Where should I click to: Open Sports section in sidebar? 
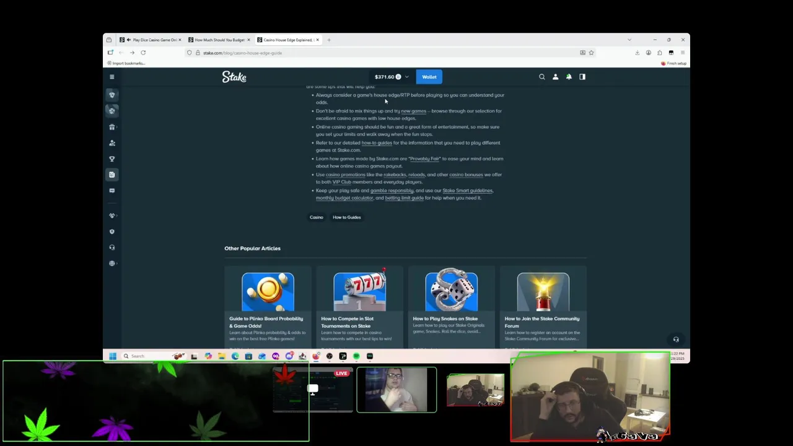pyautogui.click(x=112, y=110)
